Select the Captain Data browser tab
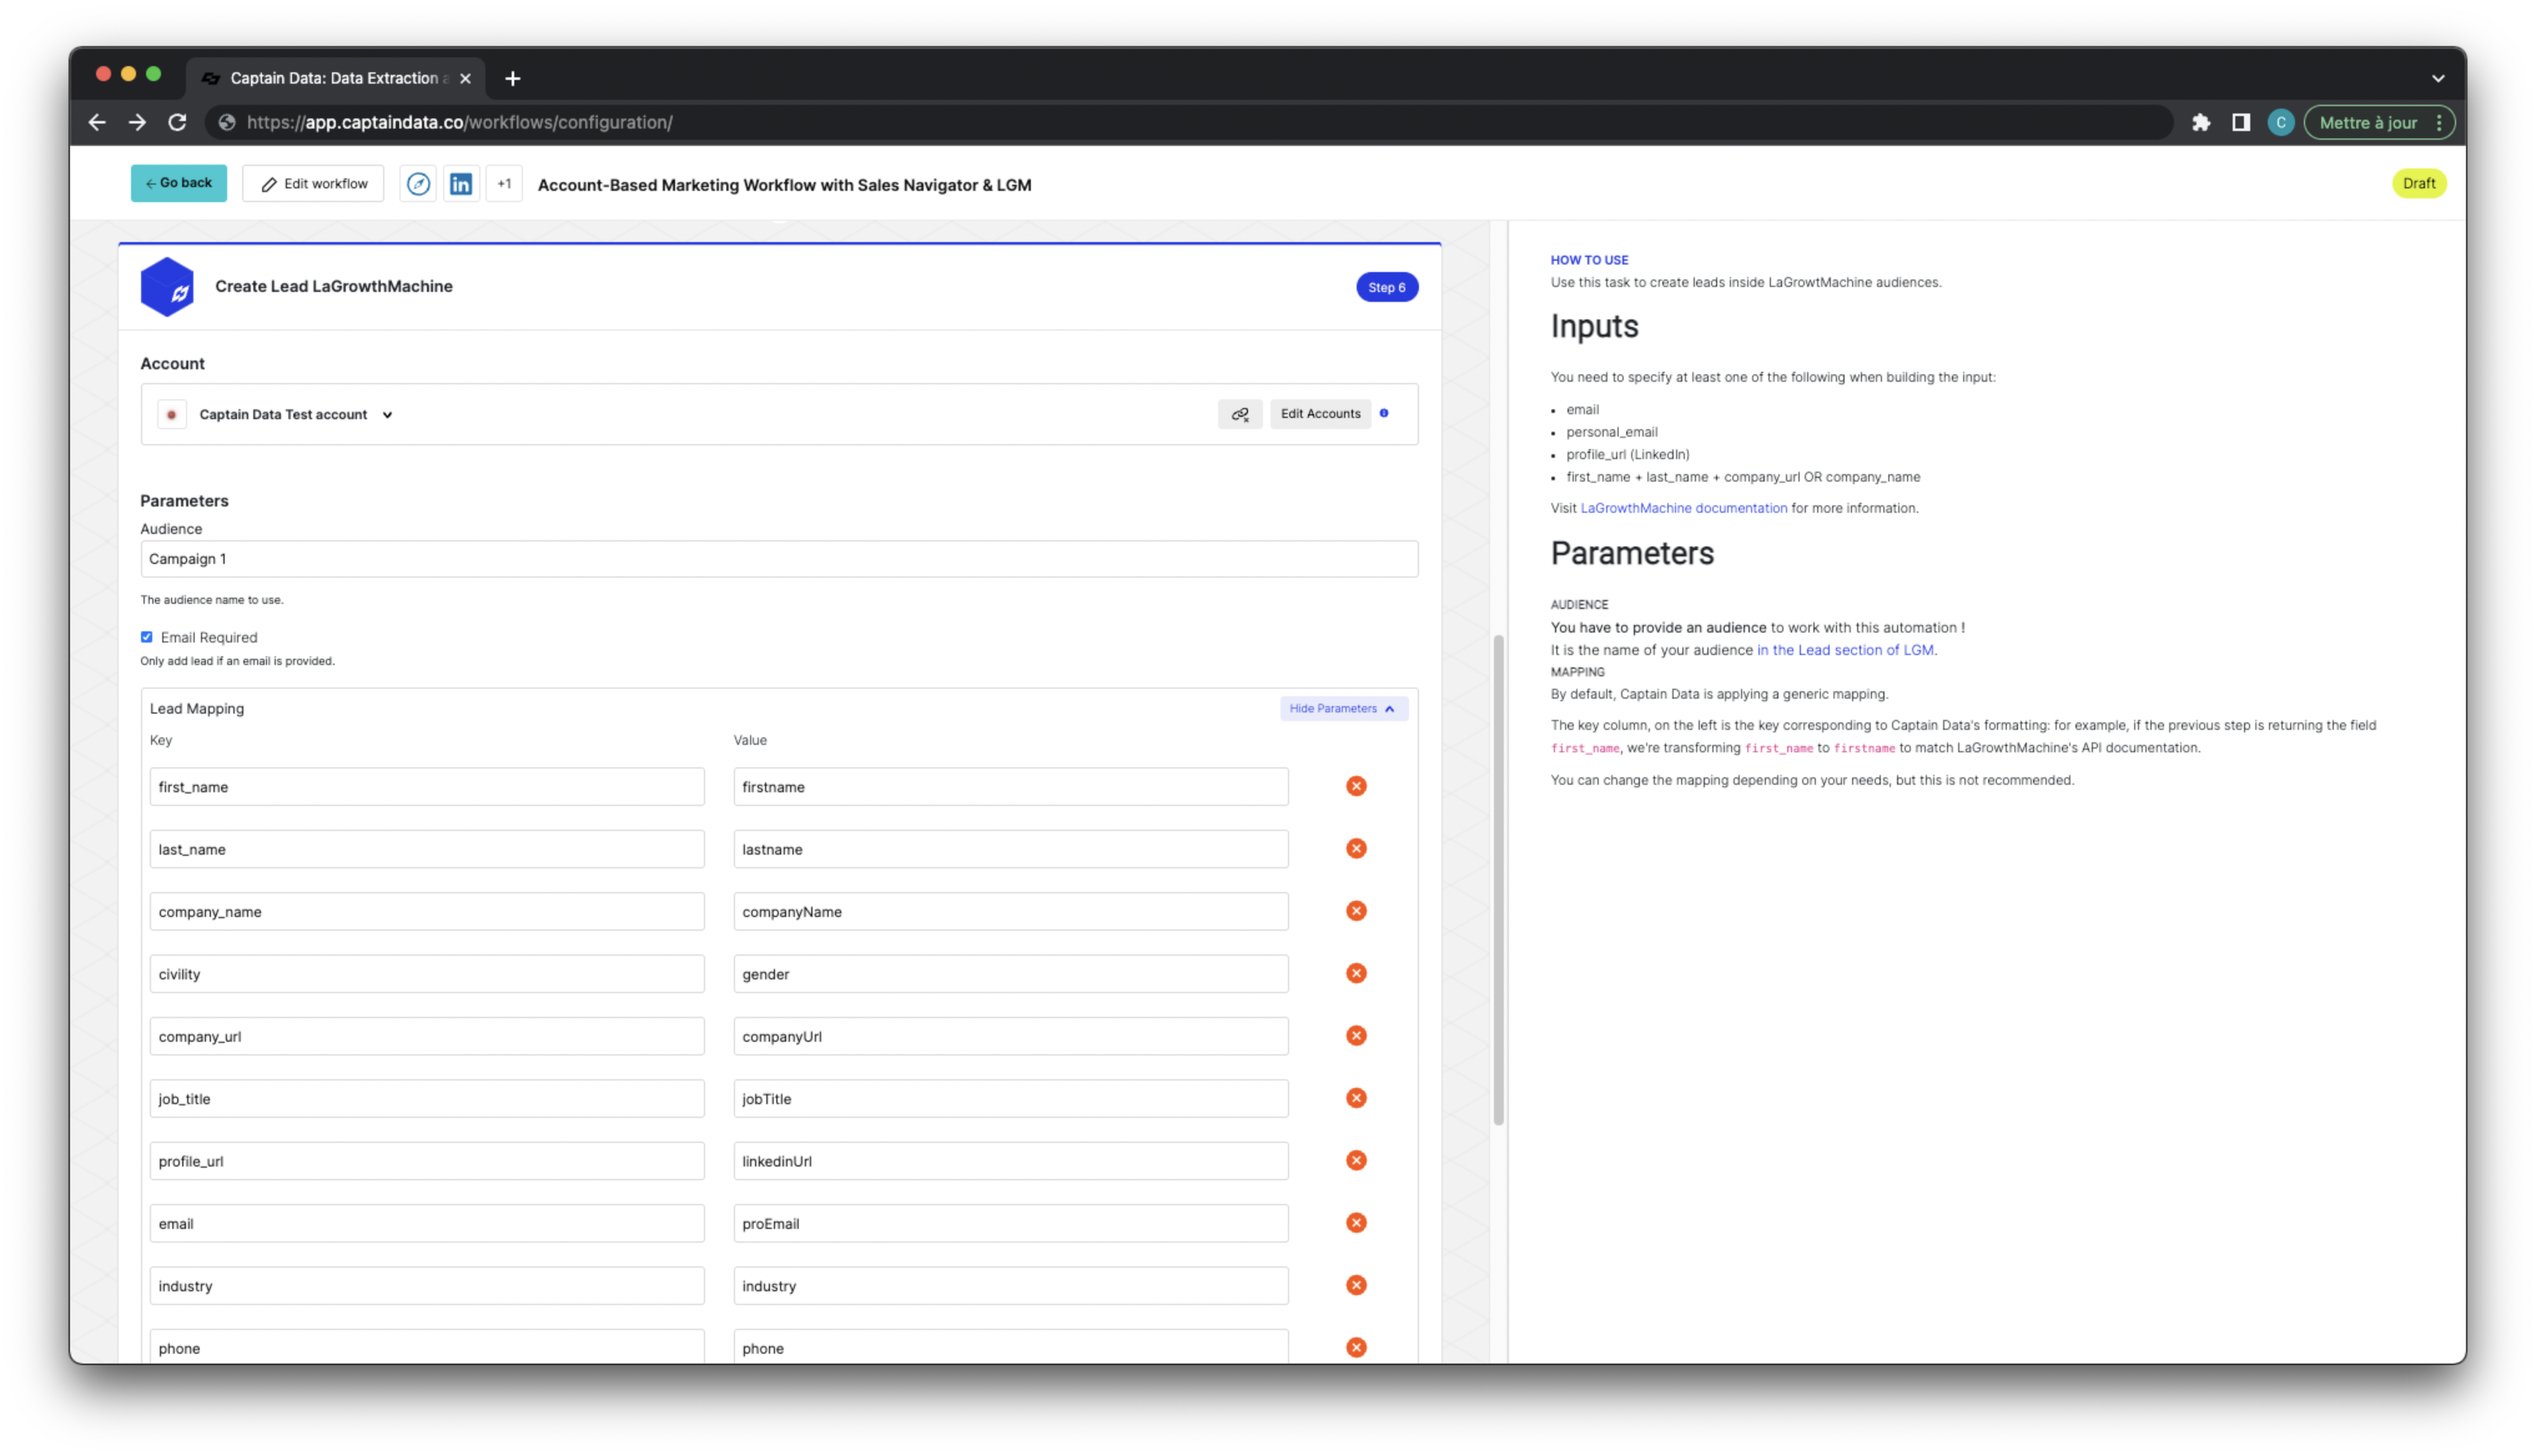 [x=335, y=78]
